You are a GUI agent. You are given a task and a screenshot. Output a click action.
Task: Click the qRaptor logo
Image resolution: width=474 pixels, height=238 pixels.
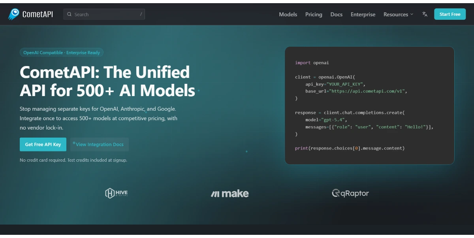[x=350, y=193]
